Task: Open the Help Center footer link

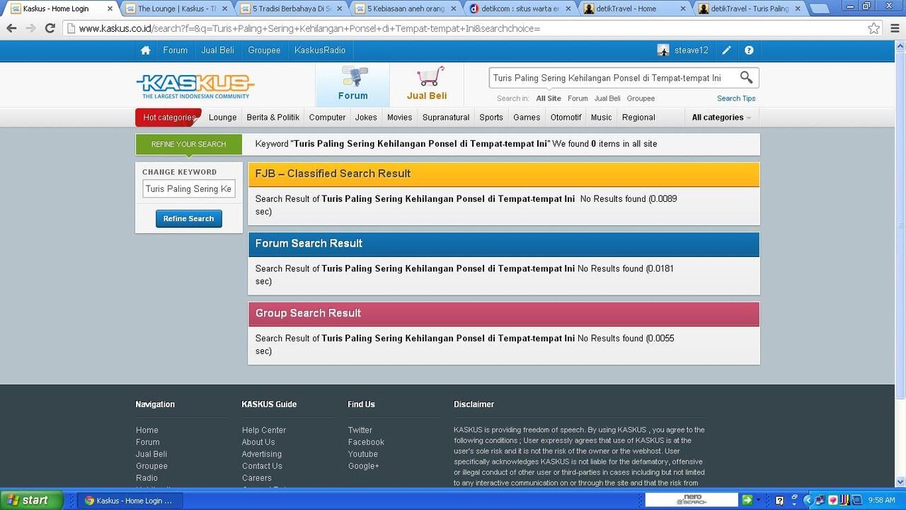Action: coord(264,430)
